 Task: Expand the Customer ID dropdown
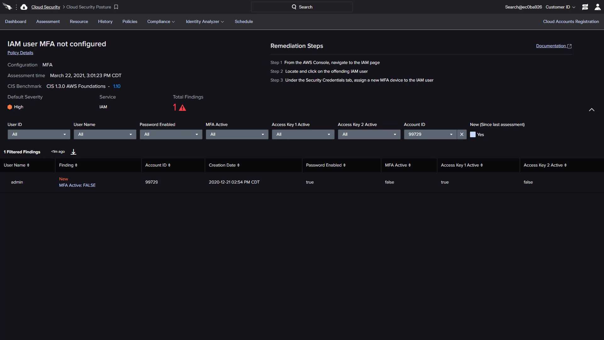560,7
